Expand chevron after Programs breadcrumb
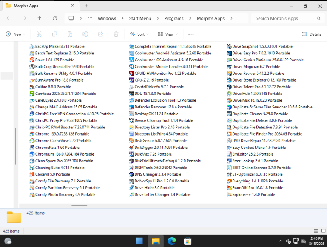 point(190,18)
